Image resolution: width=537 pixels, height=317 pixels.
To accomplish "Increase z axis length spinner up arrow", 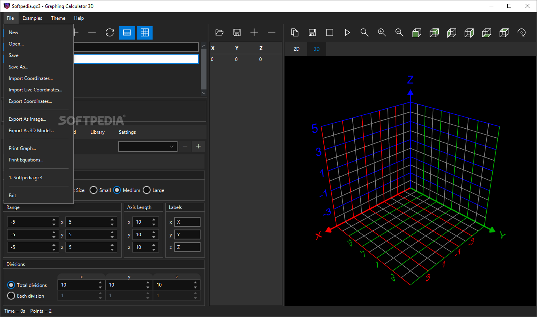I will point(154,245).
